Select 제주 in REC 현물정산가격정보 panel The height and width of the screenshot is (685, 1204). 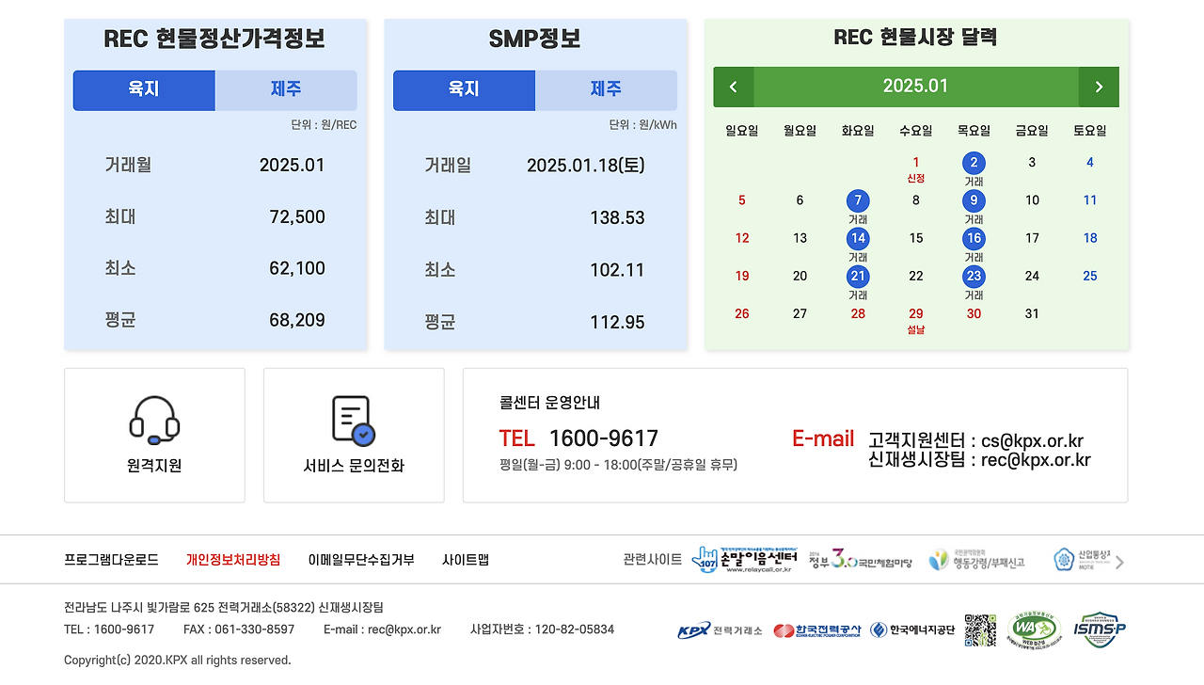[x=286, y=90]
